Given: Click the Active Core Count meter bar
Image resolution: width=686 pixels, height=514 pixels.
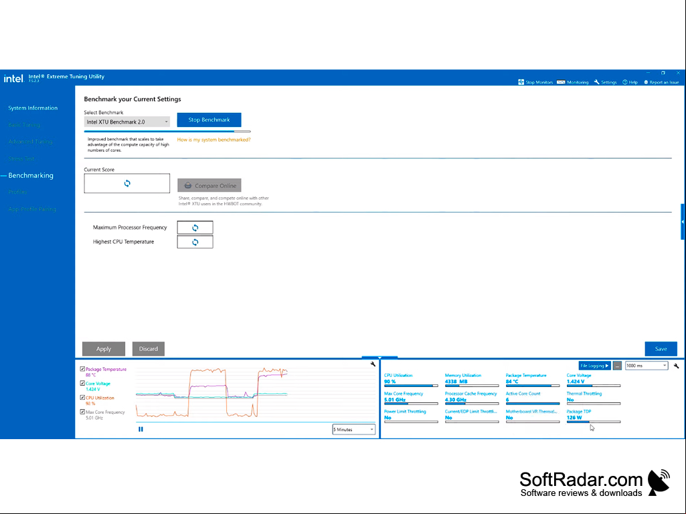Looking at the screenshot, I should click(533, 404).
